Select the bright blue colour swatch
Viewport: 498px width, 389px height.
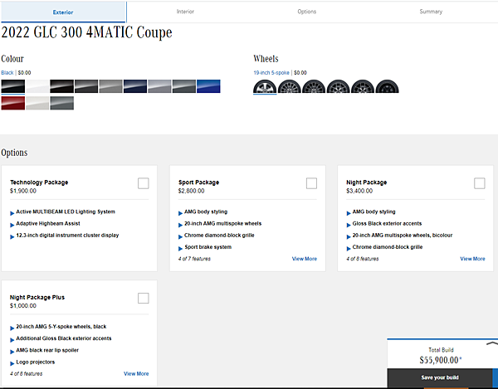coord(208,86)
